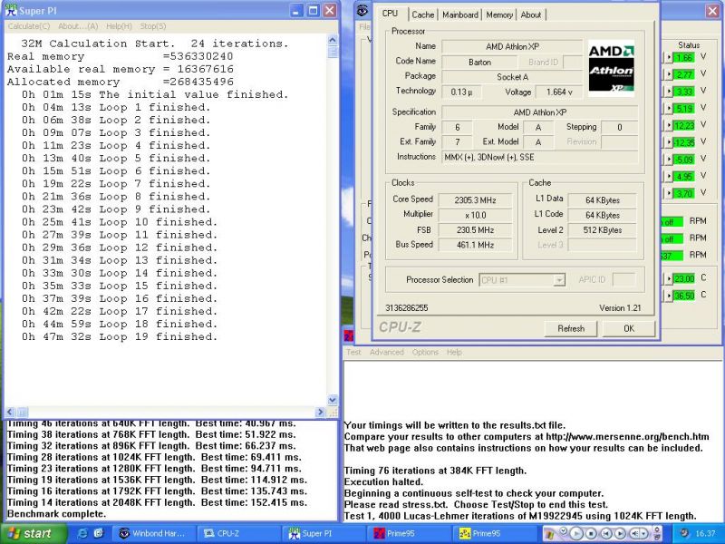725x544 pixels.
Task: Open the Advanced menu in Prime95
Action: 387,352
